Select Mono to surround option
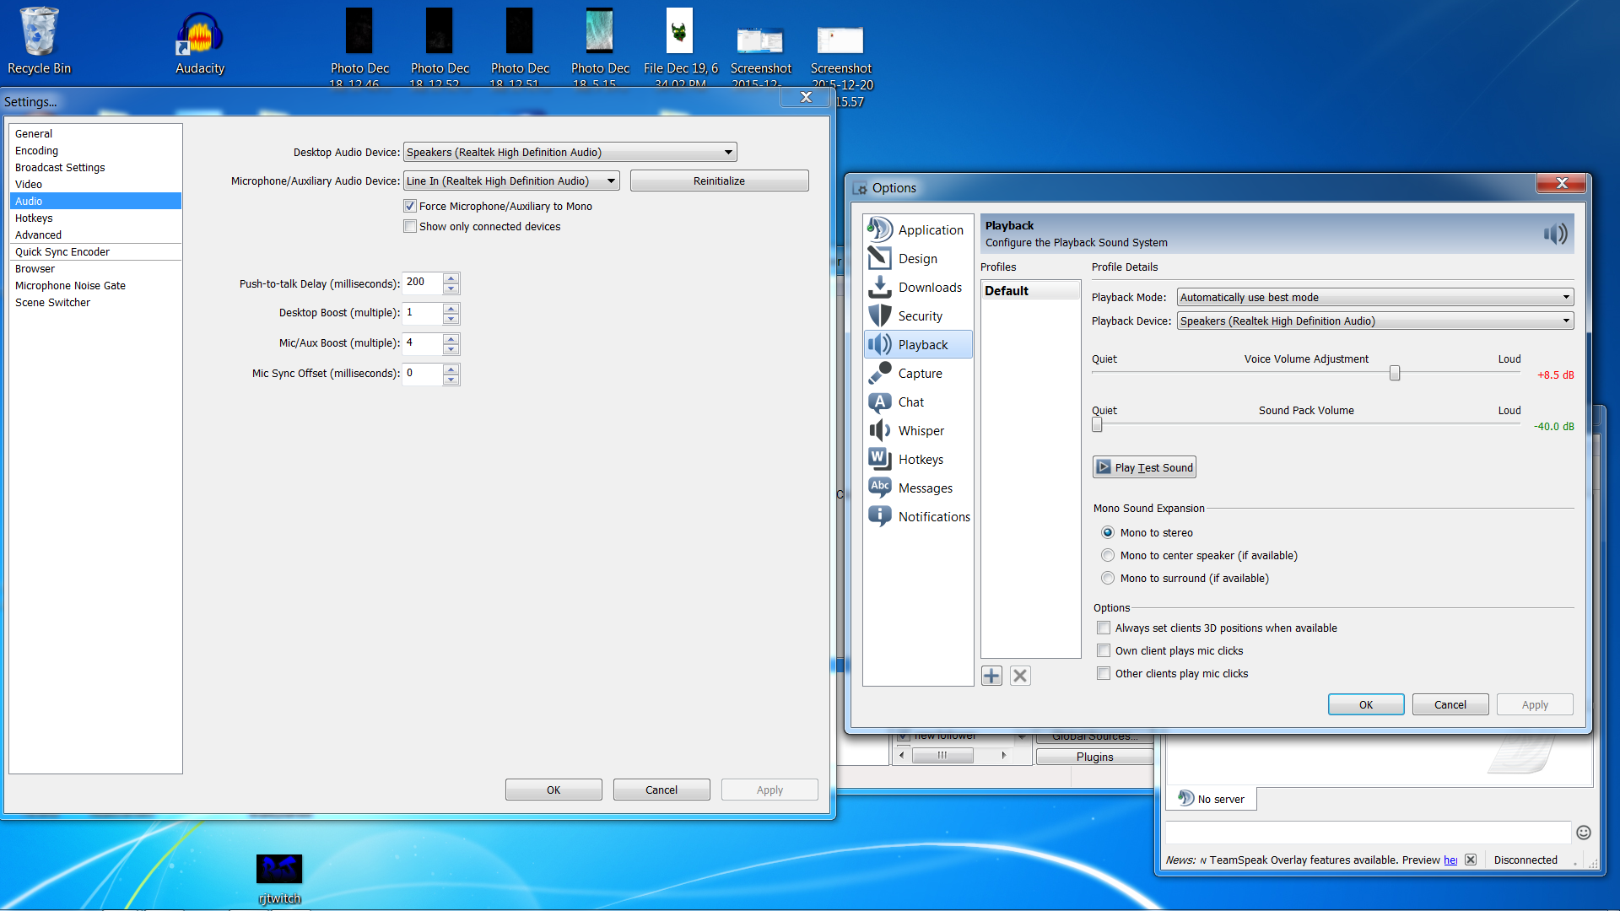Screen dimensions: 1620x911 click(1108, 578)
